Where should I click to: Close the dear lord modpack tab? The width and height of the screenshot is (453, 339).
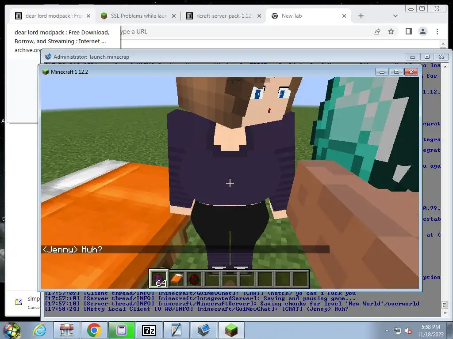88,16
